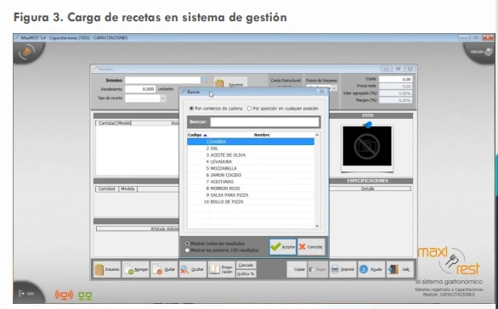
Task: Select MORRON ROJO row
Action: 251,188
